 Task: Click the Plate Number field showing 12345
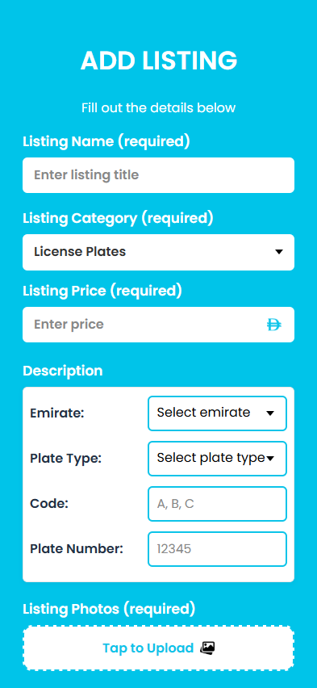pos(217,549)
